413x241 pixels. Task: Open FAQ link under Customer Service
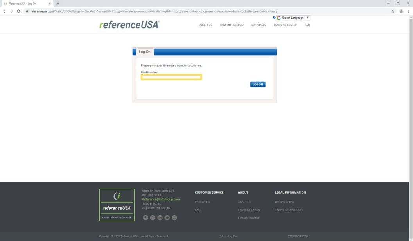coord(198,210)
